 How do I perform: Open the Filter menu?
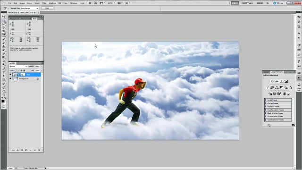44,3
